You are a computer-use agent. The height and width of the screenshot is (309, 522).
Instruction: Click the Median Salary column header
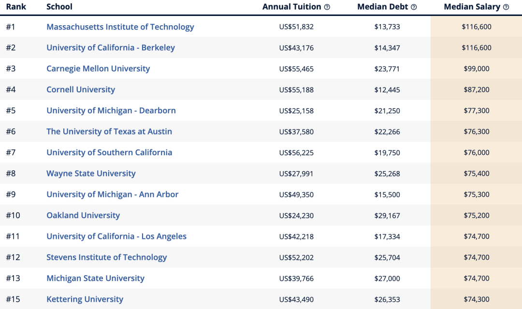472,7
